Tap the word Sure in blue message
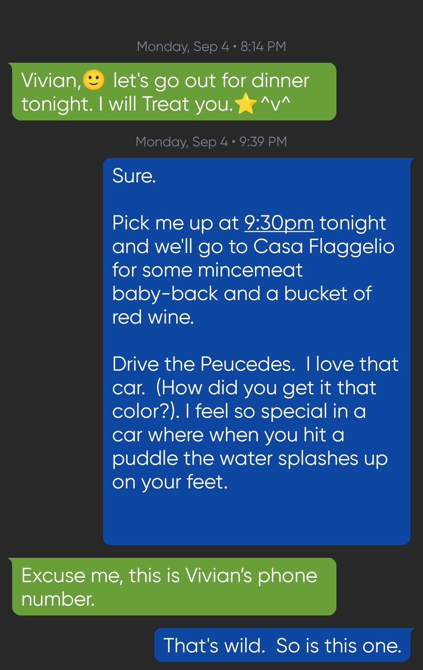 pos(134,175)
